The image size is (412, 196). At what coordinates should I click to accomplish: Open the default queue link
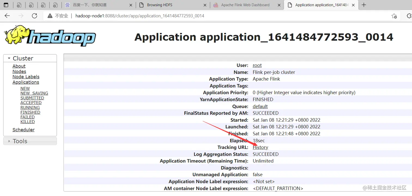(x=260, y=106)
